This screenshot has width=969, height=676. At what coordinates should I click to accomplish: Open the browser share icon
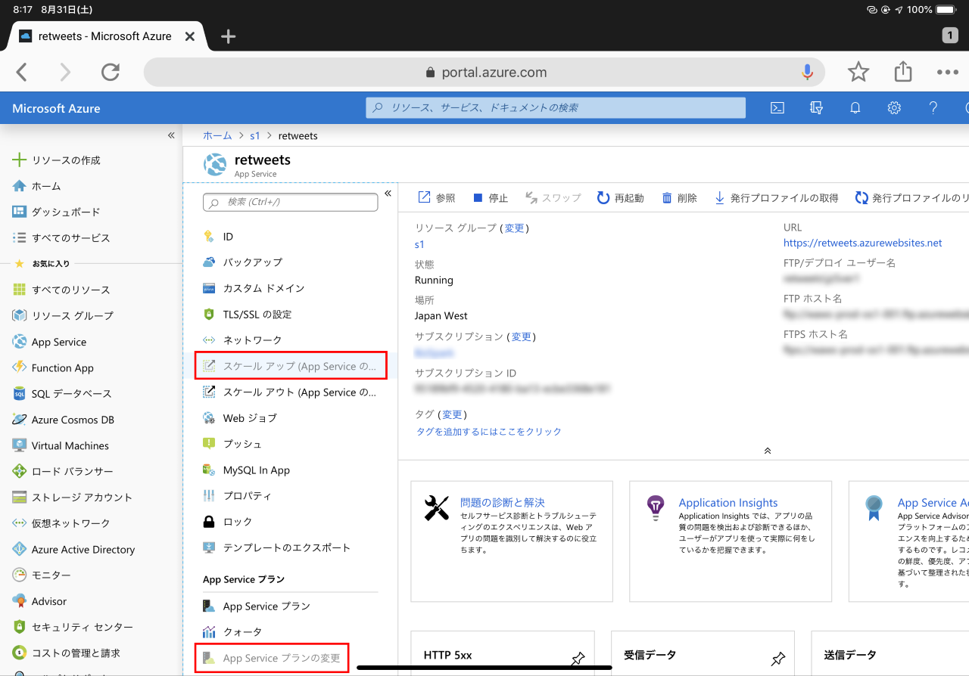(x=902, y=73)
